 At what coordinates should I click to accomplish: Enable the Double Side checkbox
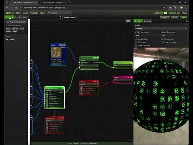click(x=136, y=39)
